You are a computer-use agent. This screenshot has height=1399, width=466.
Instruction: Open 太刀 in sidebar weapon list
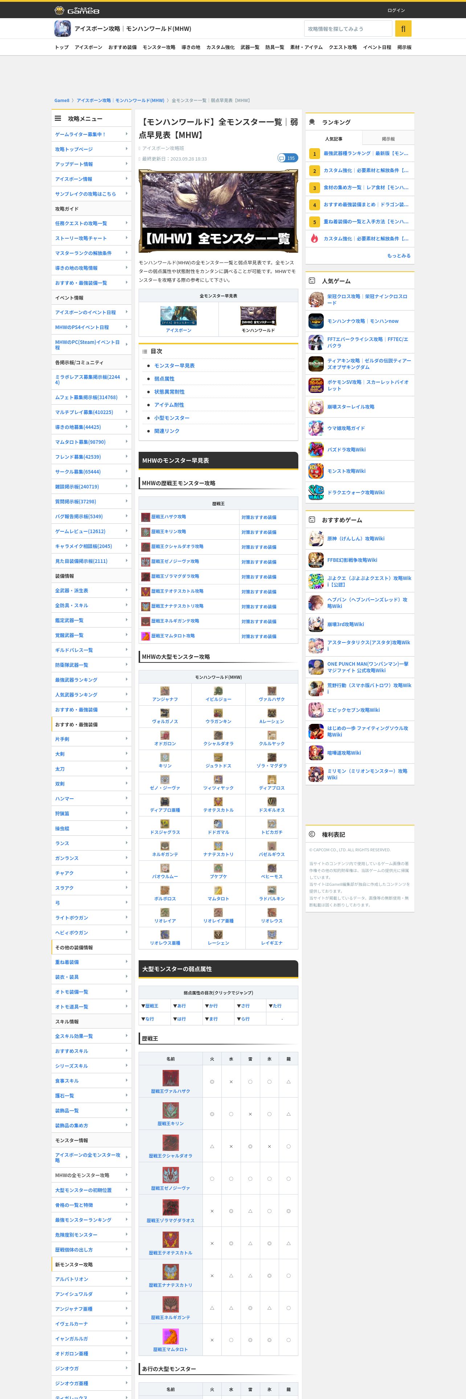pos(91,769)
